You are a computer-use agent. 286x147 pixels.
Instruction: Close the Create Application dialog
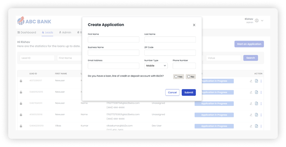194,25
